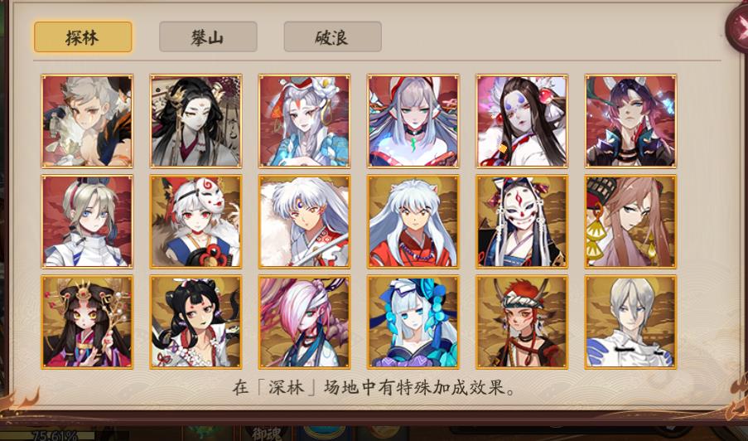Select the purple-haired man with white horns
748x441 pixels.
pyautogui.click(x=630, y=121)
